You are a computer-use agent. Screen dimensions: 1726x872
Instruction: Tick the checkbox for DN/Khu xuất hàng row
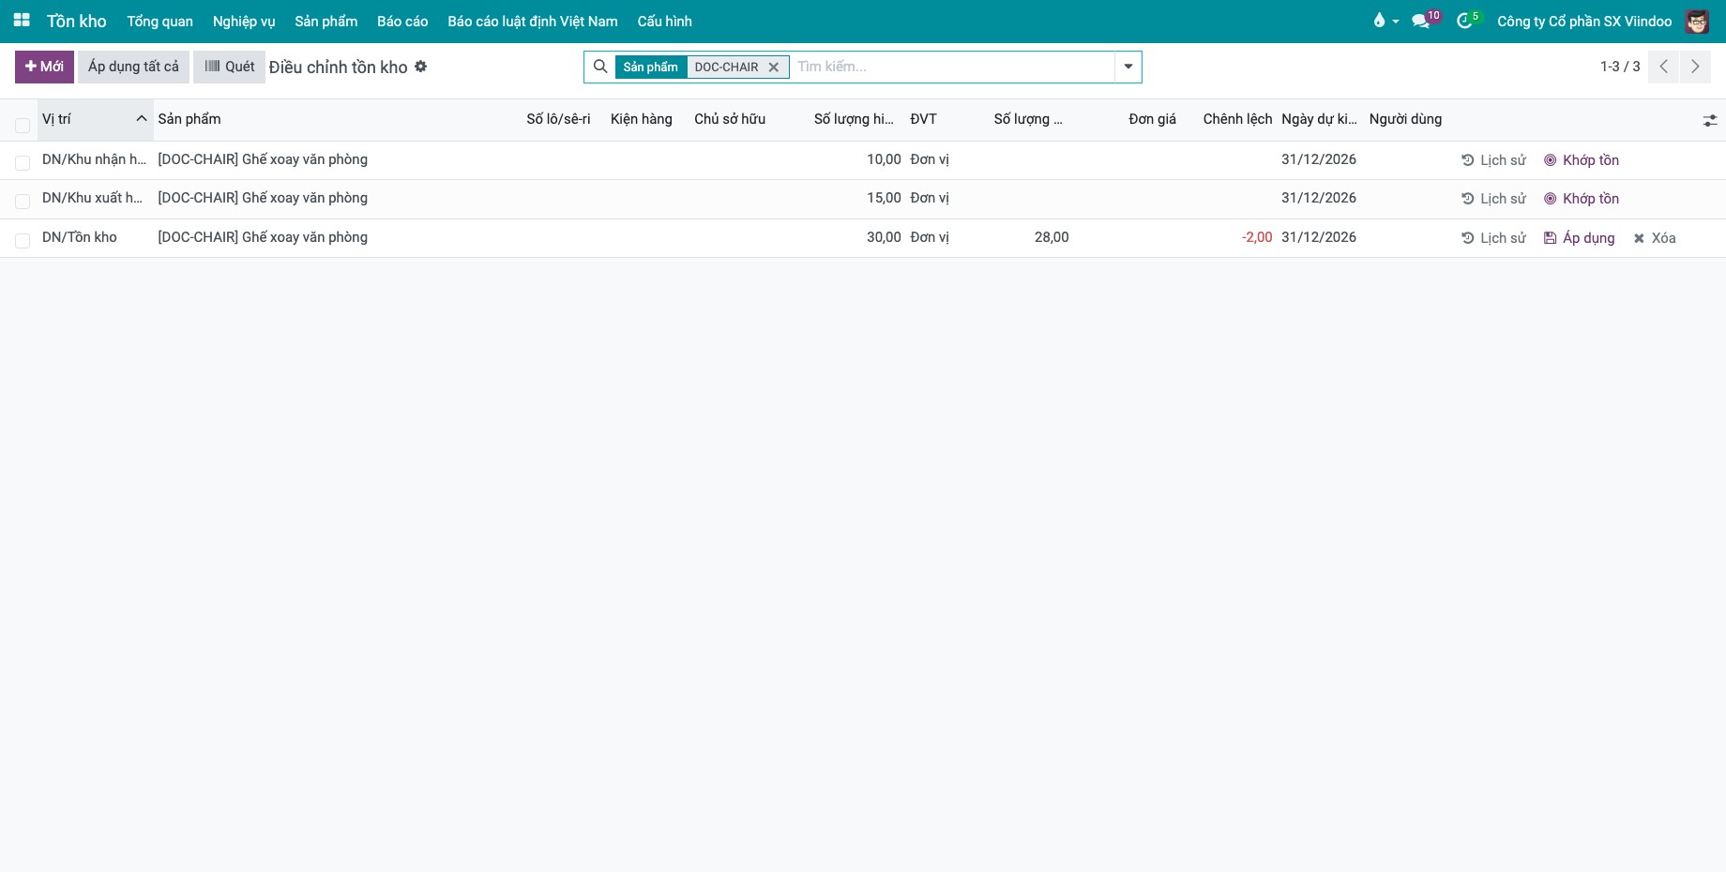23,202
